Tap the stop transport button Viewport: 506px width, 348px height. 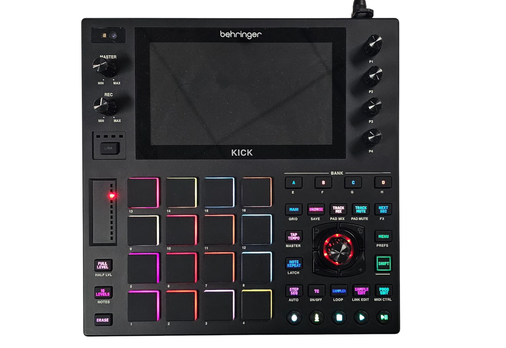click(x=339, y=318)
